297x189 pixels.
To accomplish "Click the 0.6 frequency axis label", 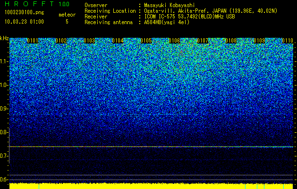I will [4, 180].
